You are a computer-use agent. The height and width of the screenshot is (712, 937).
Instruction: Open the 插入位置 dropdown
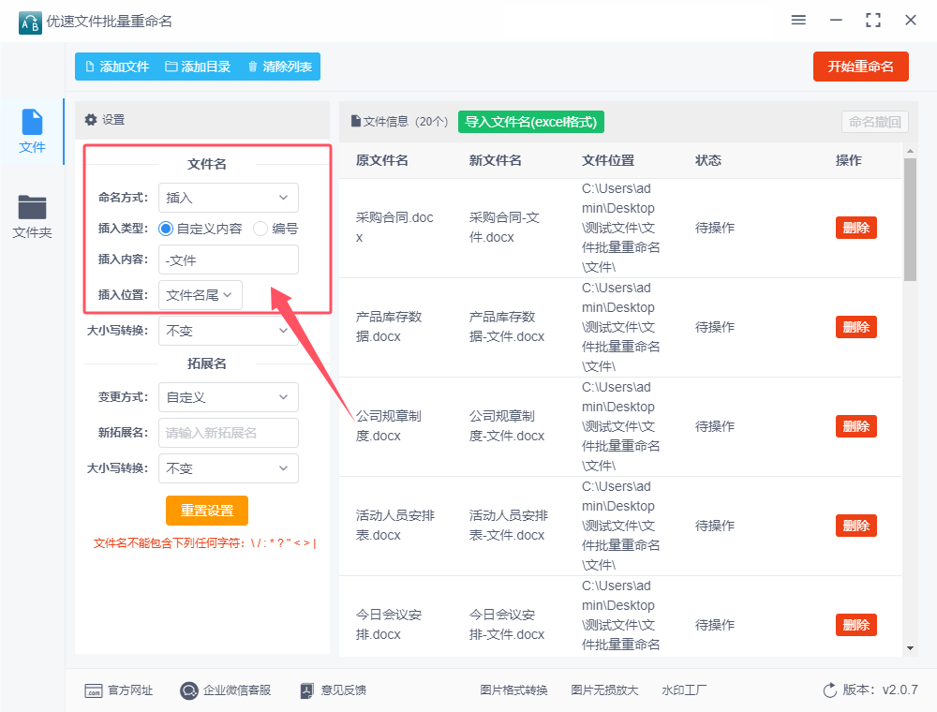[x=201, y=295]
